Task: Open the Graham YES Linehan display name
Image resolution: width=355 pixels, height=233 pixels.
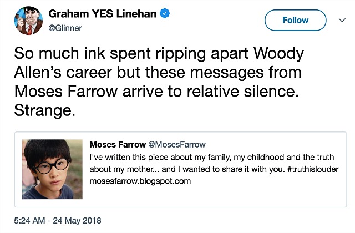Action: [102, 13]
